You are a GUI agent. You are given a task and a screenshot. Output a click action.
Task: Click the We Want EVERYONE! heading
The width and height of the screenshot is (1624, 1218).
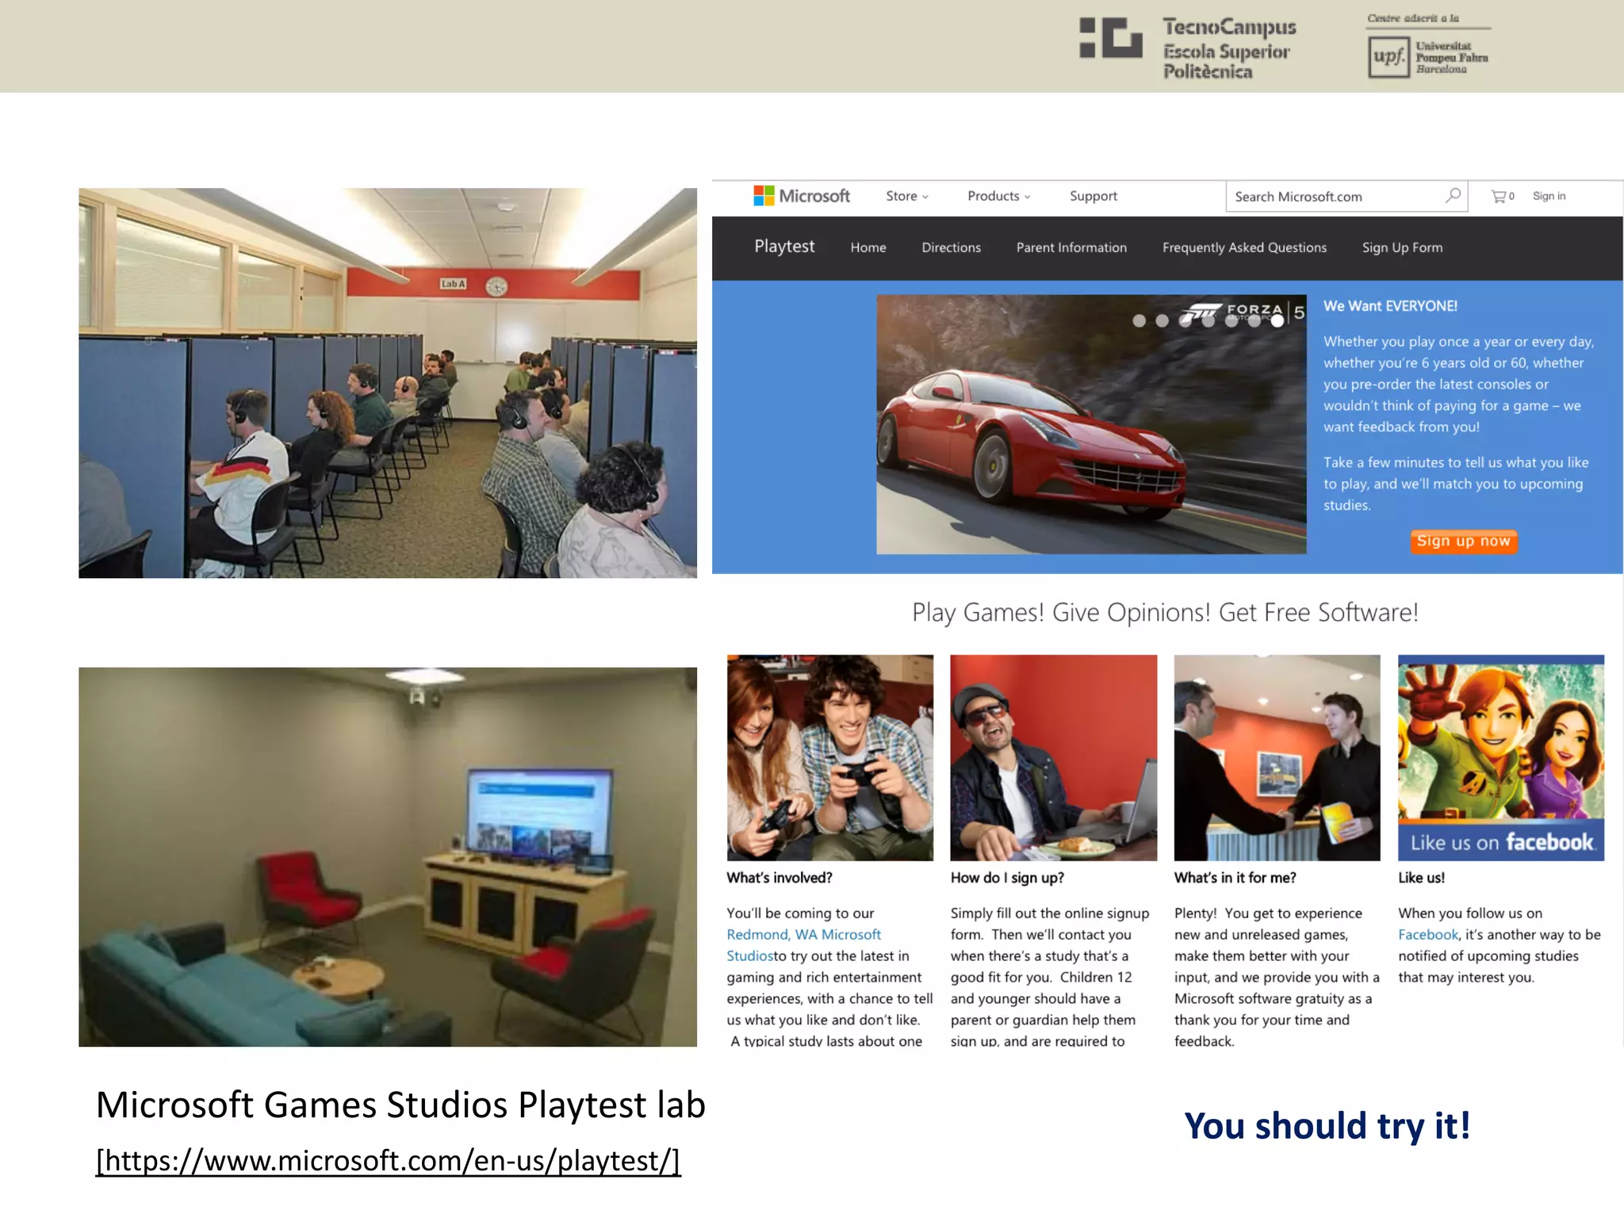[1390, 306]
